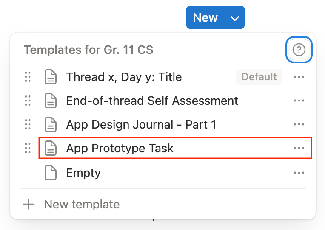This screenshot has height=230, width=325.
Task: Click drag handle beside End-of-thread Self Assessment
Action: point(28,101)
